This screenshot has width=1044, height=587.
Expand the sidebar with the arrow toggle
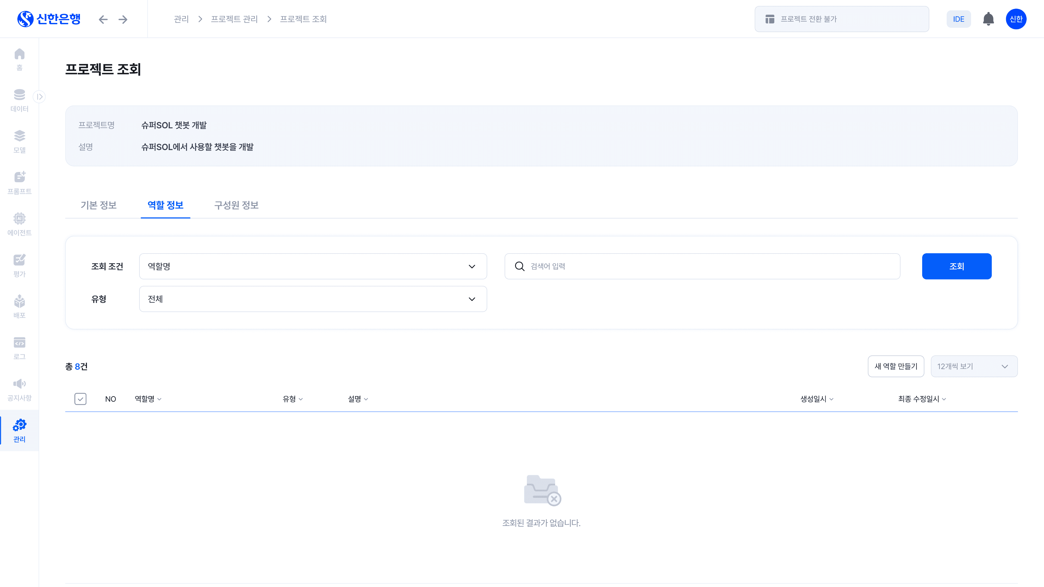[x=39, y=96]
